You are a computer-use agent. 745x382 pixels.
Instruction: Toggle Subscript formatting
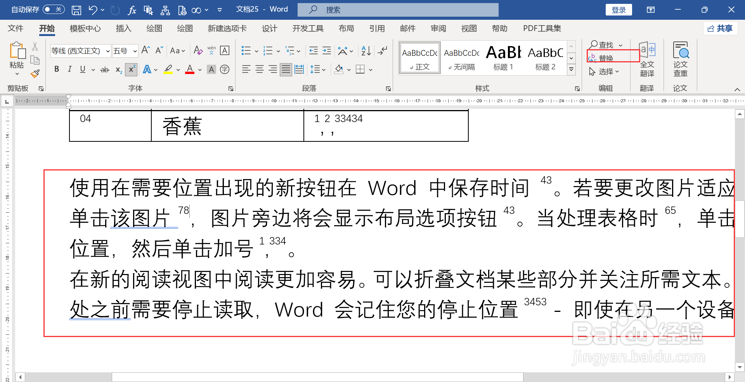click(x=119, y=70)
